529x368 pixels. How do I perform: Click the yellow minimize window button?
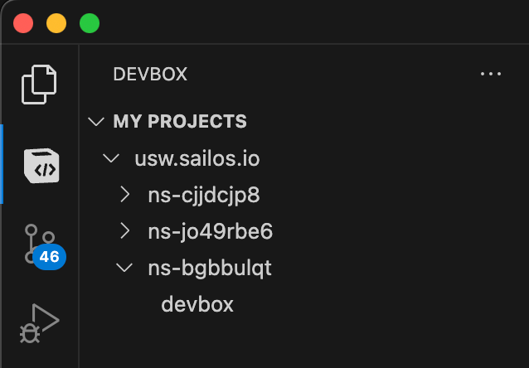pos(56,23)
